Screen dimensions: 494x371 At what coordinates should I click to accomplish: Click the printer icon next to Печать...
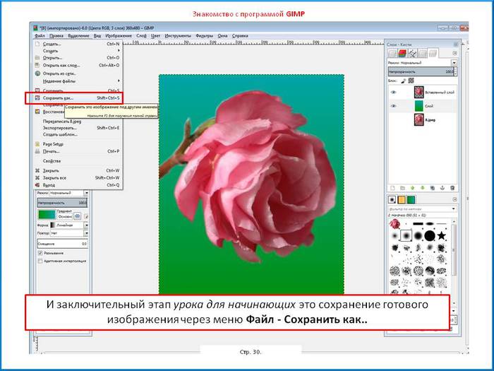(37, 151)
